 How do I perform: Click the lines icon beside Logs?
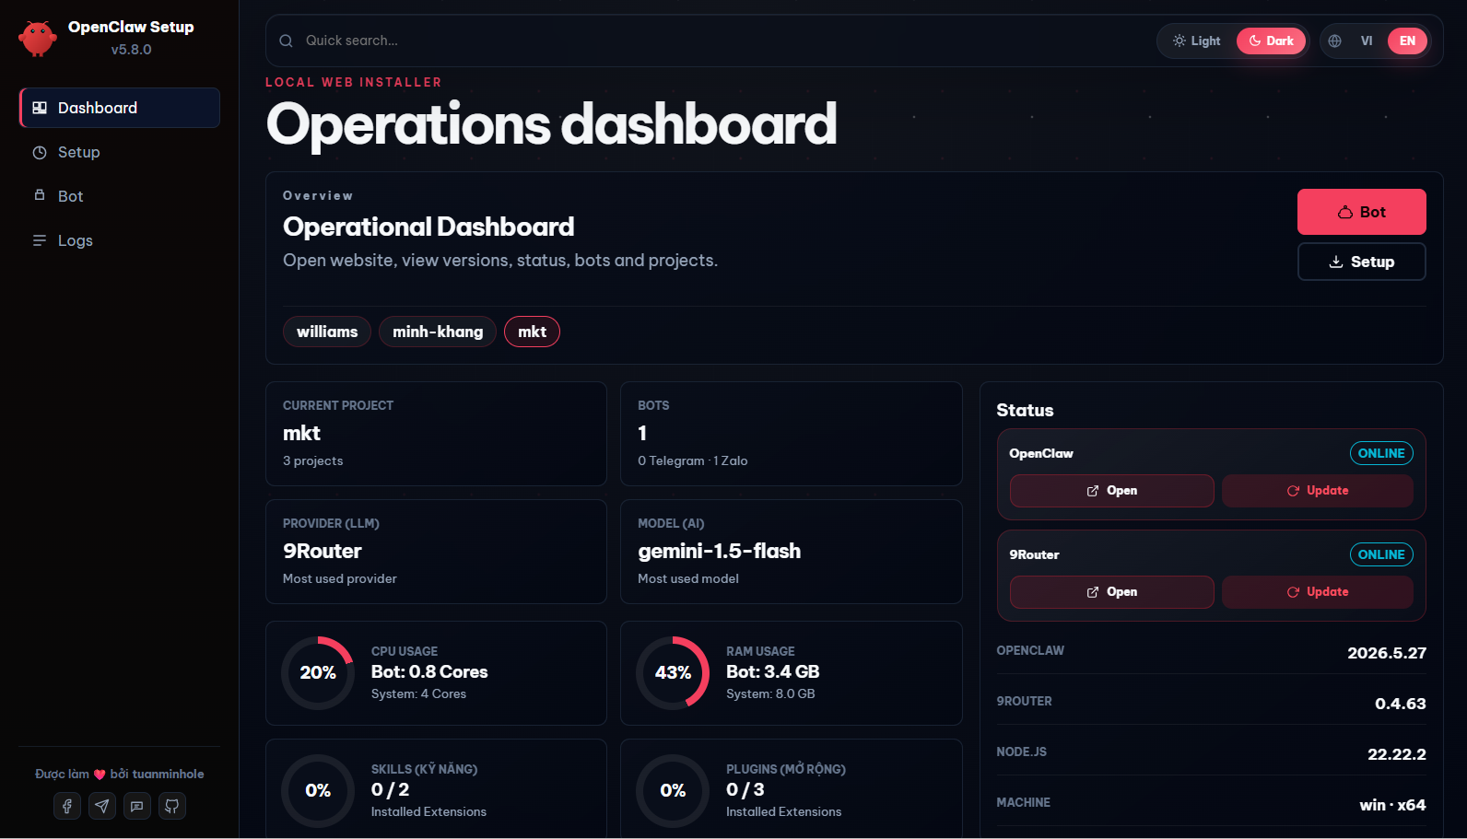[x=40, y=240]
